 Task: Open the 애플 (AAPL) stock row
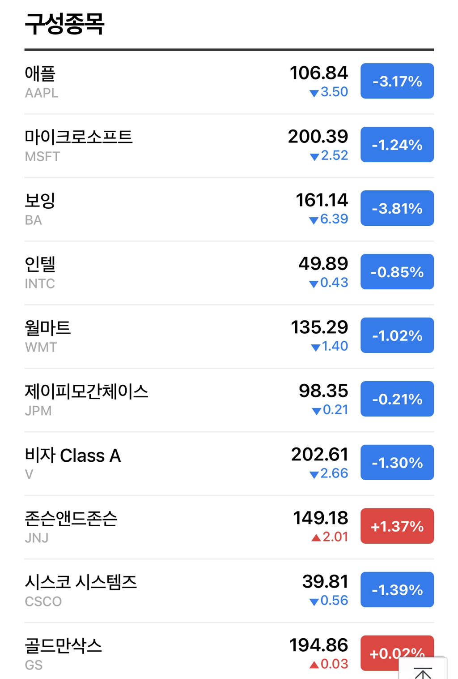click(41, 74)
